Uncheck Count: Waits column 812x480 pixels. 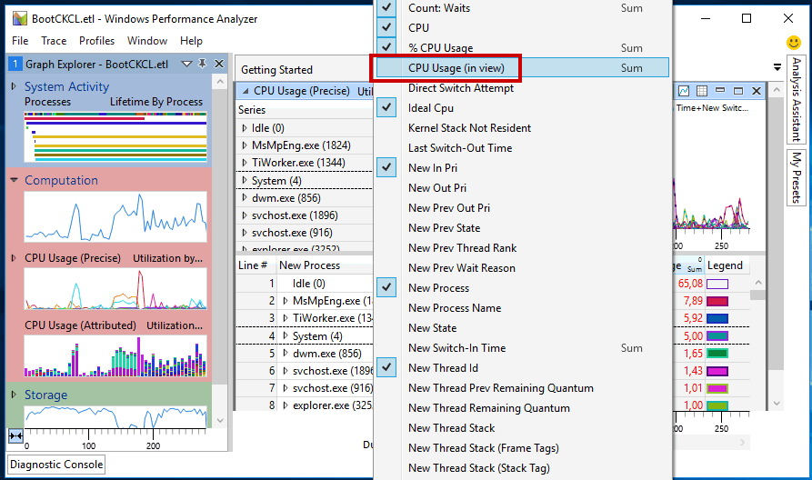click(x=386, y=8)
